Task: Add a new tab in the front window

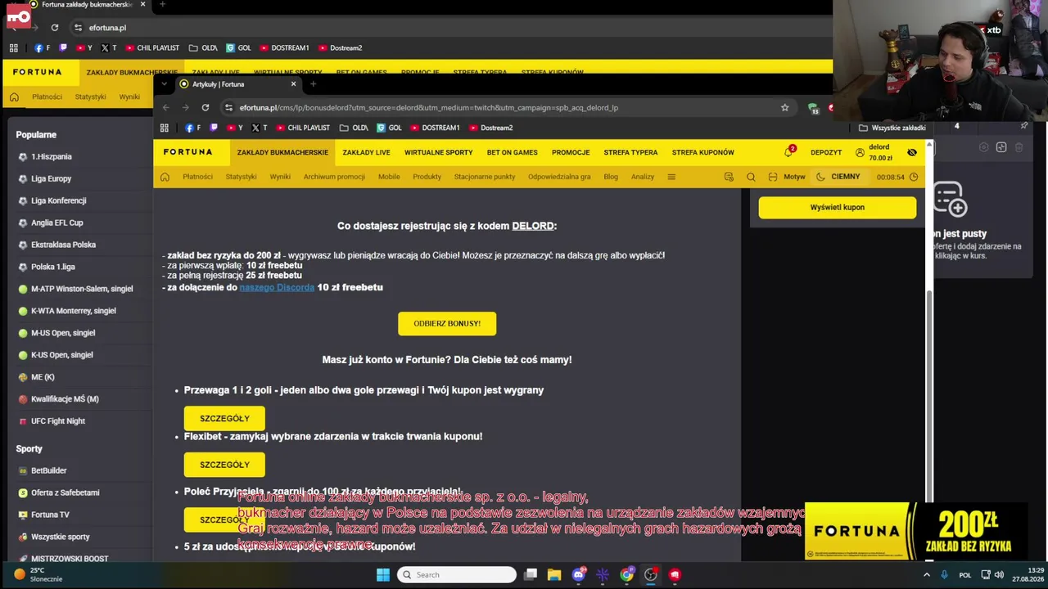Action: (313, 83)
